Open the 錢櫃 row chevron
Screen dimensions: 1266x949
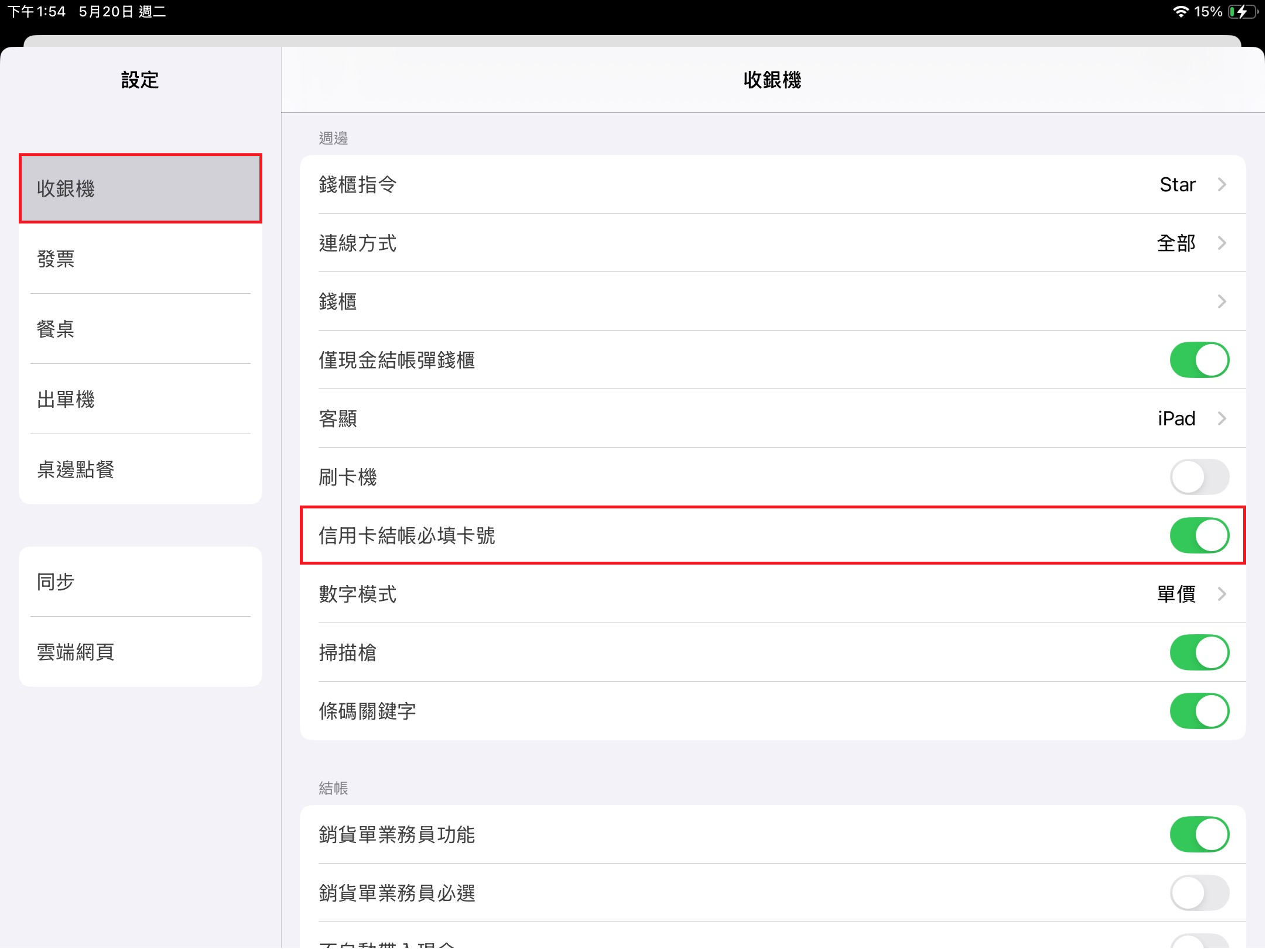point(1221,301)
